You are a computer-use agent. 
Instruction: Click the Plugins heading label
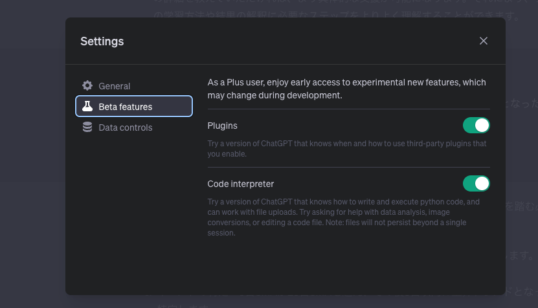click(x=222, y=126)
